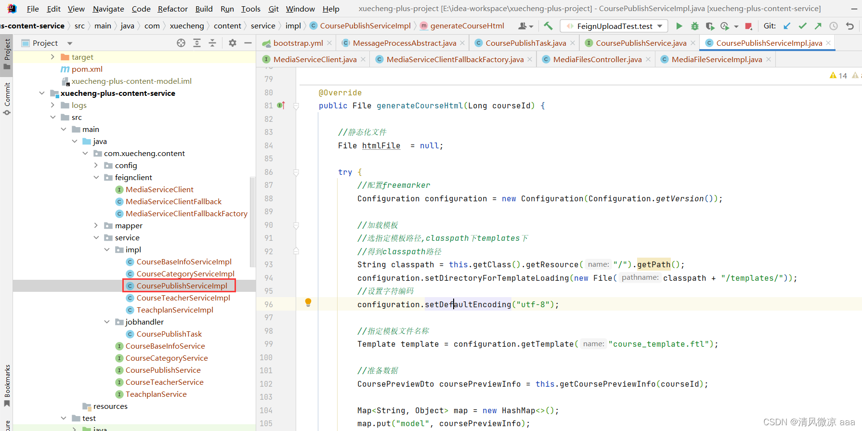Rollback changes with undo arrow icon
The image size is (862, 431).
[x=850, y=26]
